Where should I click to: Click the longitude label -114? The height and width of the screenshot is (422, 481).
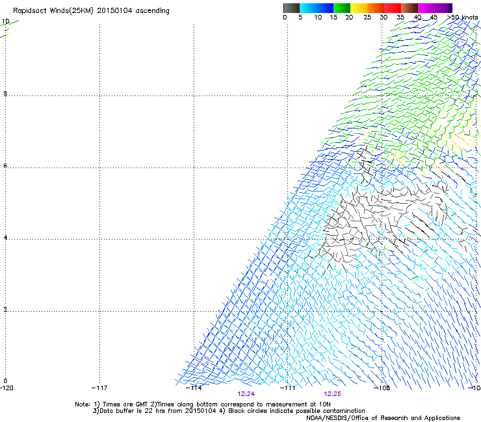[194, 388]
